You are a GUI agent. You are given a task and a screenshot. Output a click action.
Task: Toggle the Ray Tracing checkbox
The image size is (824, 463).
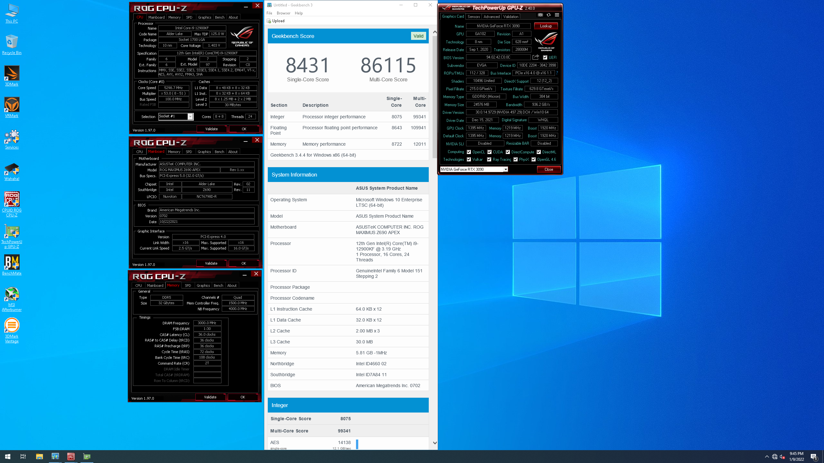[x=489, y=159]
